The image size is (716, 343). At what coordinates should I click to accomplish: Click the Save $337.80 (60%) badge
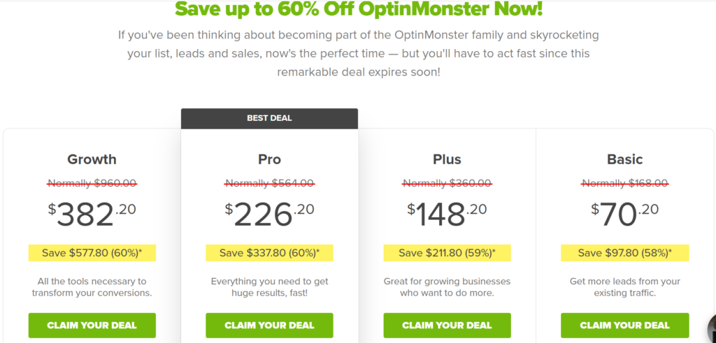(269, 253)
